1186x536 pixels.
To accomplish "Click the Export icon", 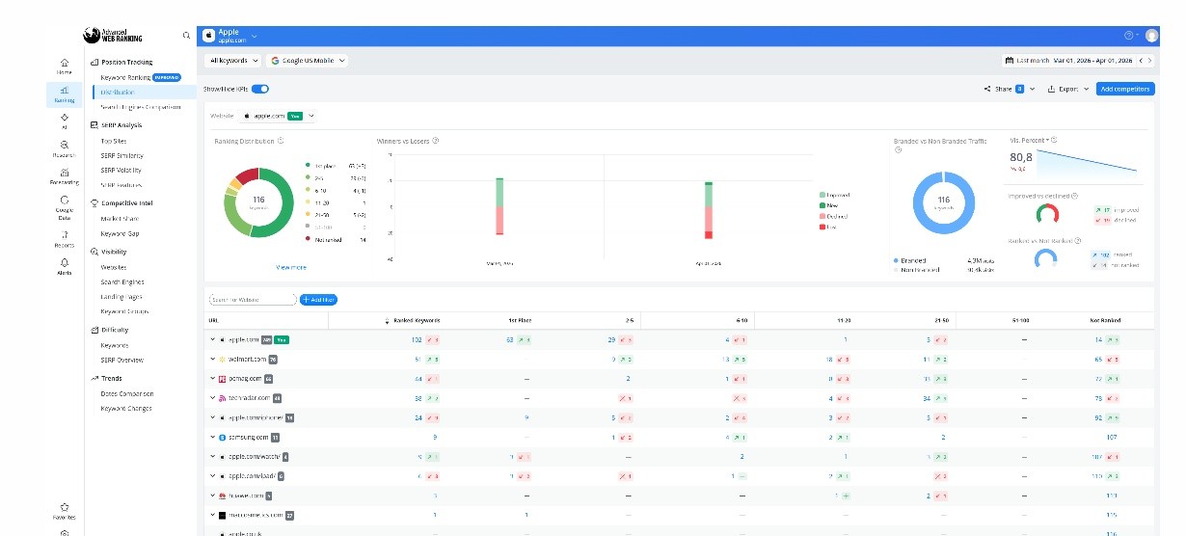I will (1051, 89).
